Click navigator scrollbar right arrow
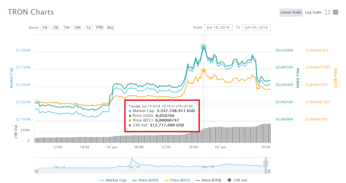 click(268, 171)
